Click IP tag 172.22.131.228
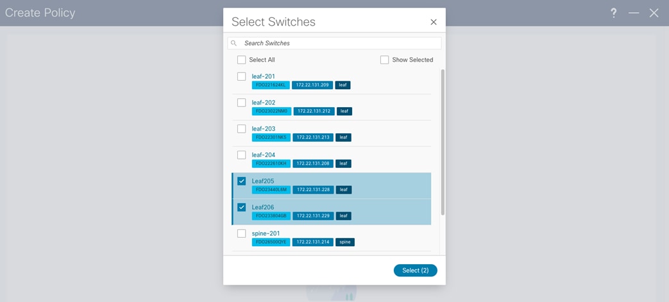 click(x=313, y=189)
